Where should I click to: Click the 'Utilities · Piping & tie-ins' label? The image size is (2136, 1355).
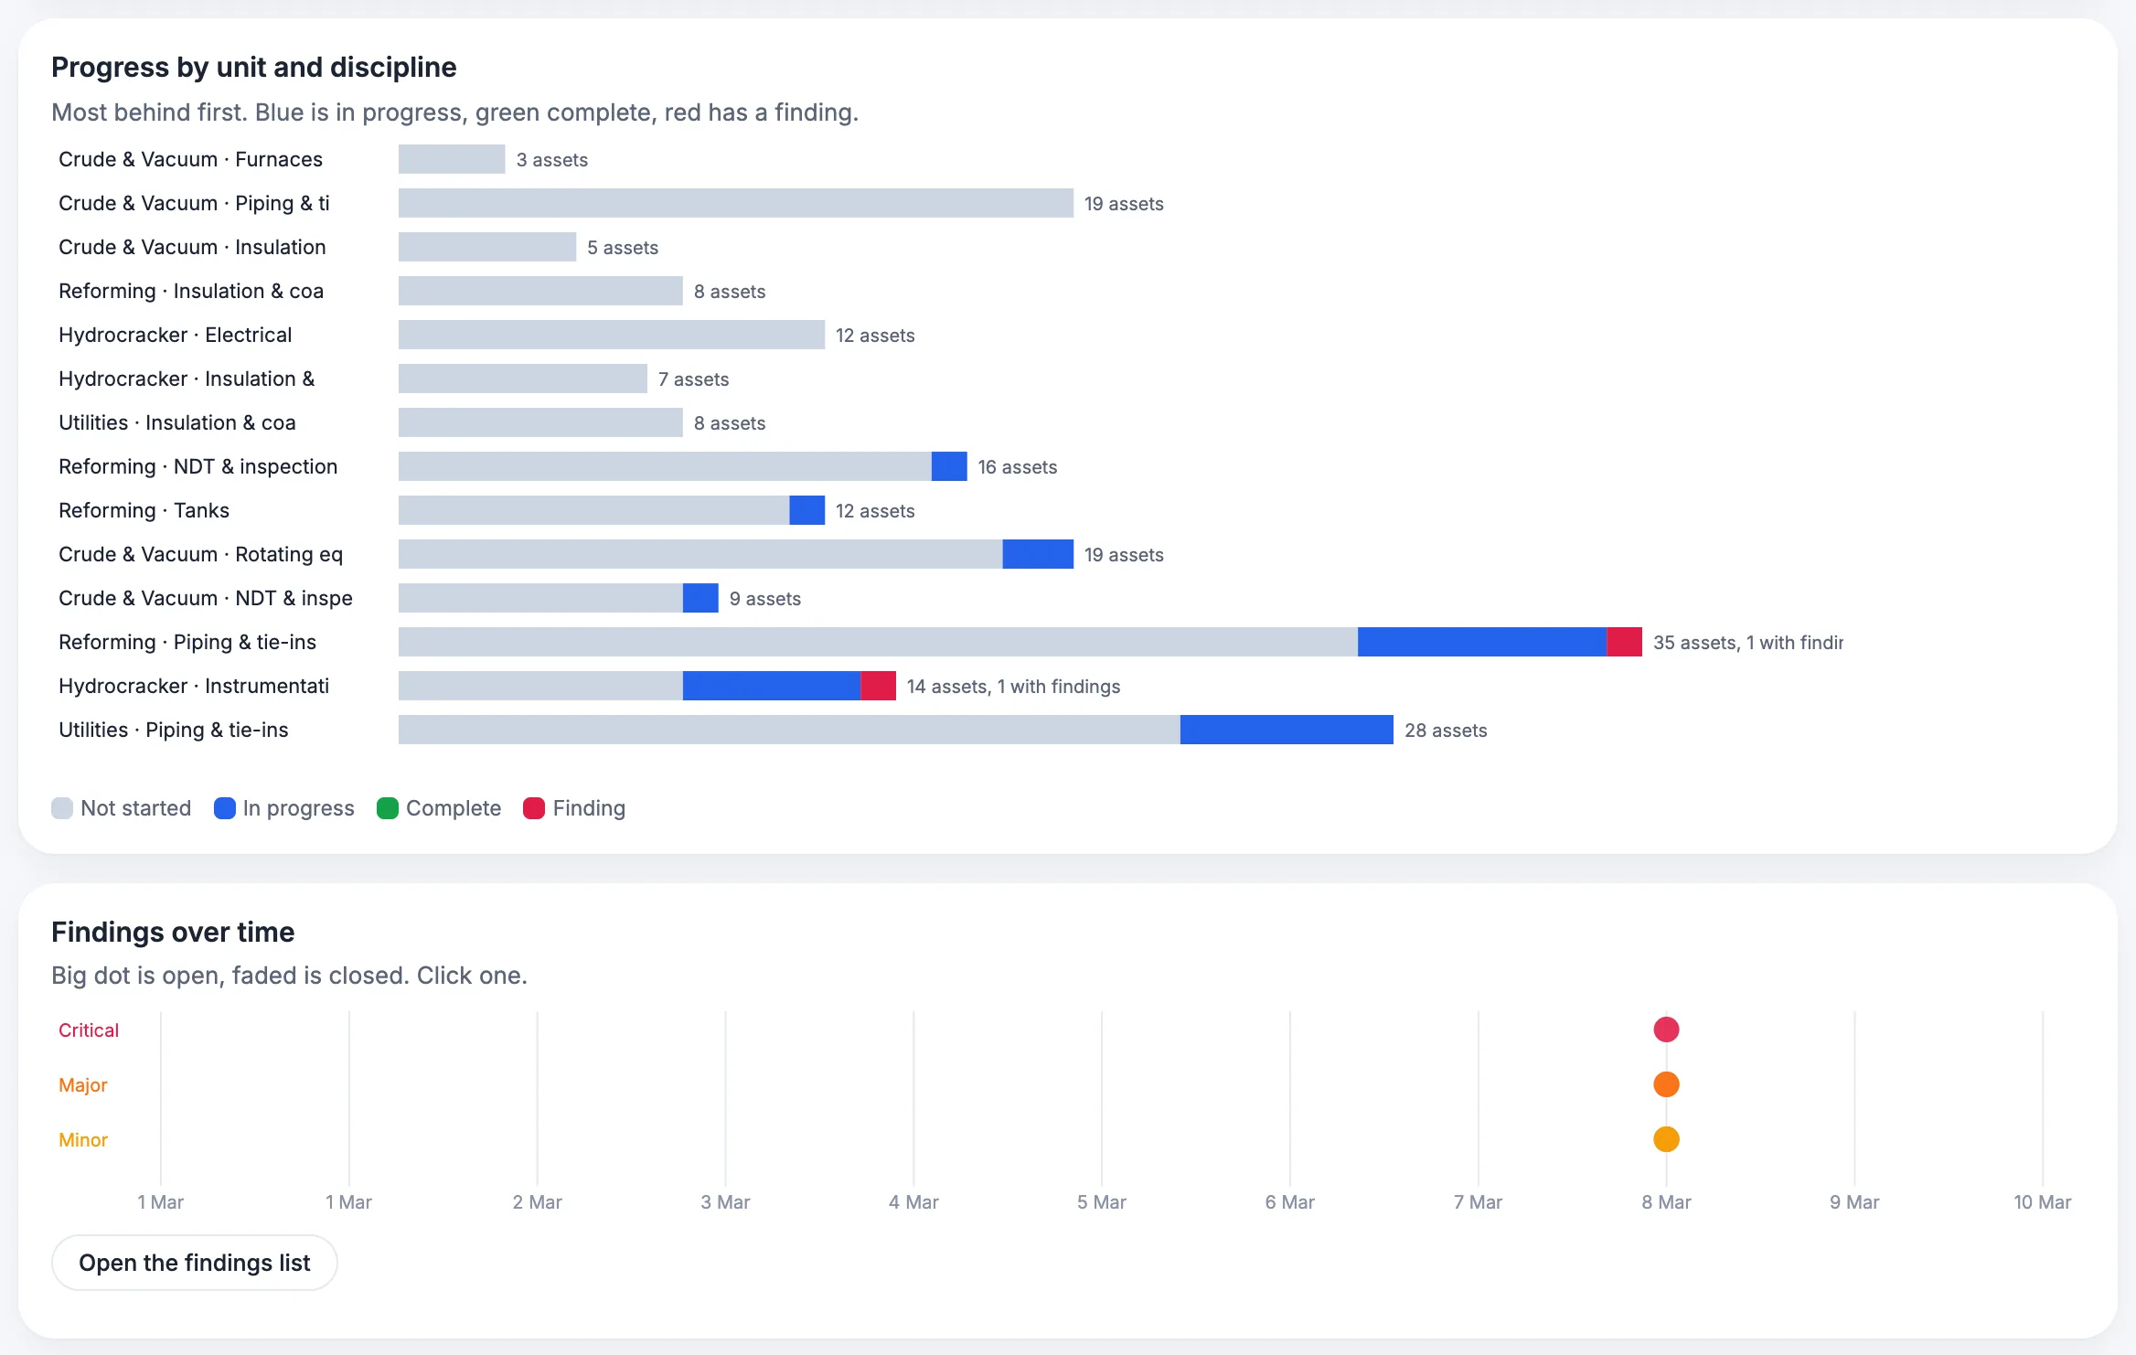coord(173,730)
